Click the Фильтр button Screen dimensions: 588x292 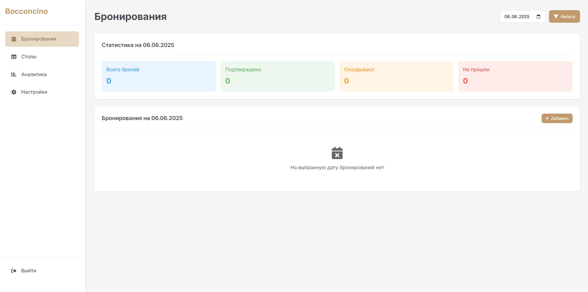[564, 17]
